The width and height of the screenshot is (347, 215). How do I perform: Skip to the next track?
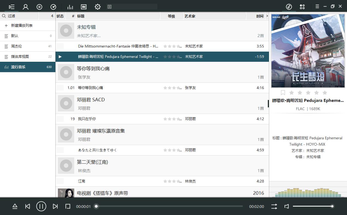(x=55, y=207)
